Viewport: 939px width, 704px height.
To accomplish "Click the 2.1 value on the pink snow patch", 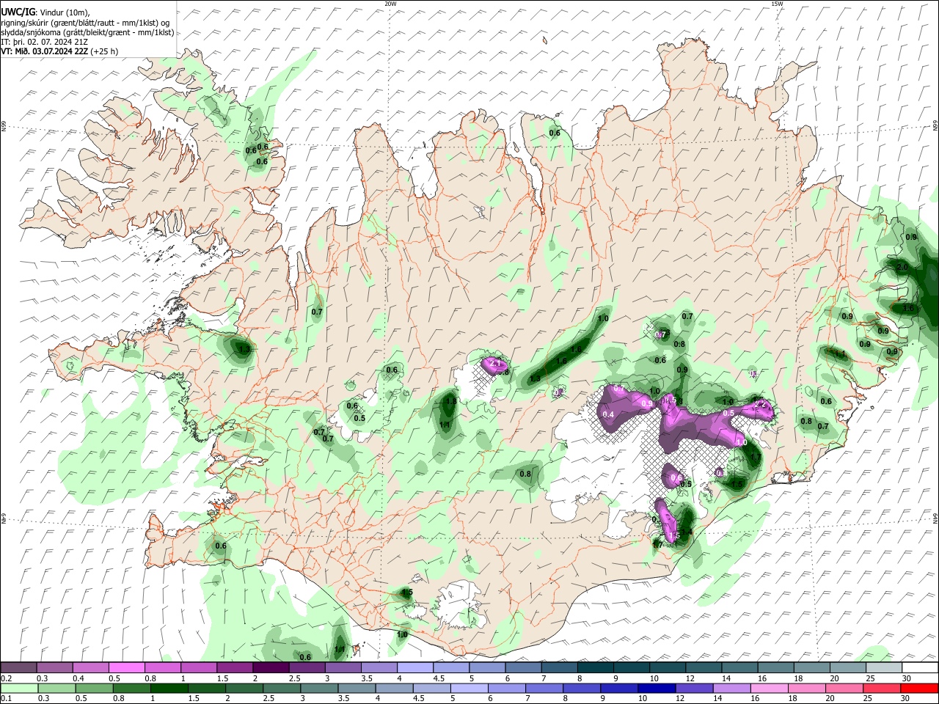I will [494, 363].
